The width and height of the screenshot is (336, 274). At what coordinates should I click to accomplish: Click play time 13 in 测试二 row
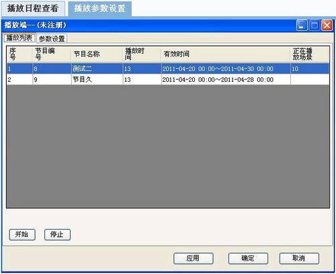(x=142, y=68)
